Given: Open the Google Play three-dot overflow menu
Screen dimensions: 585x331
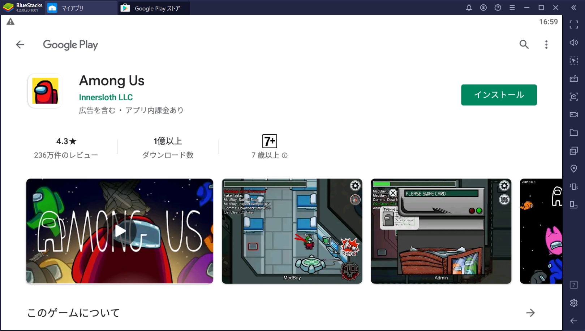Looking at the screenshot, I should point(546,44).
